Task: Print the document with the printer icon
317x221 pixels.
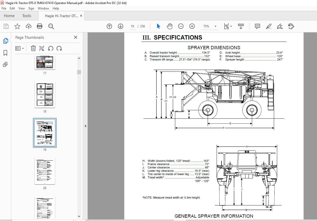Action: point(40,26)
